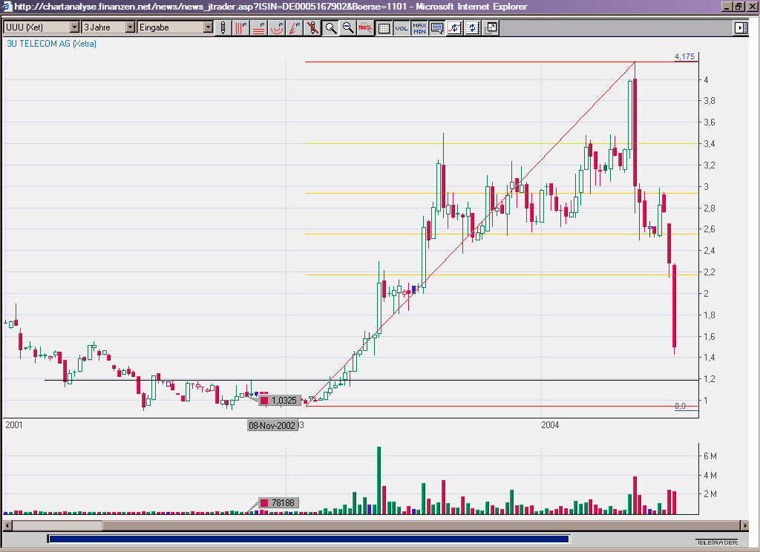Click the reload arrows icon
The image size is (760, 552).
pyautogui.click(x=473, y=27)
